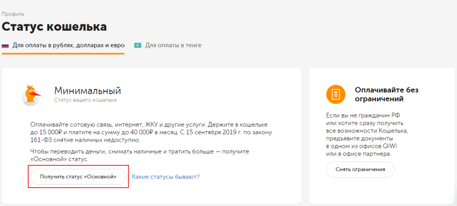
Task: Open the 'Для оплаты в тенге' tab
Action: 168,46
